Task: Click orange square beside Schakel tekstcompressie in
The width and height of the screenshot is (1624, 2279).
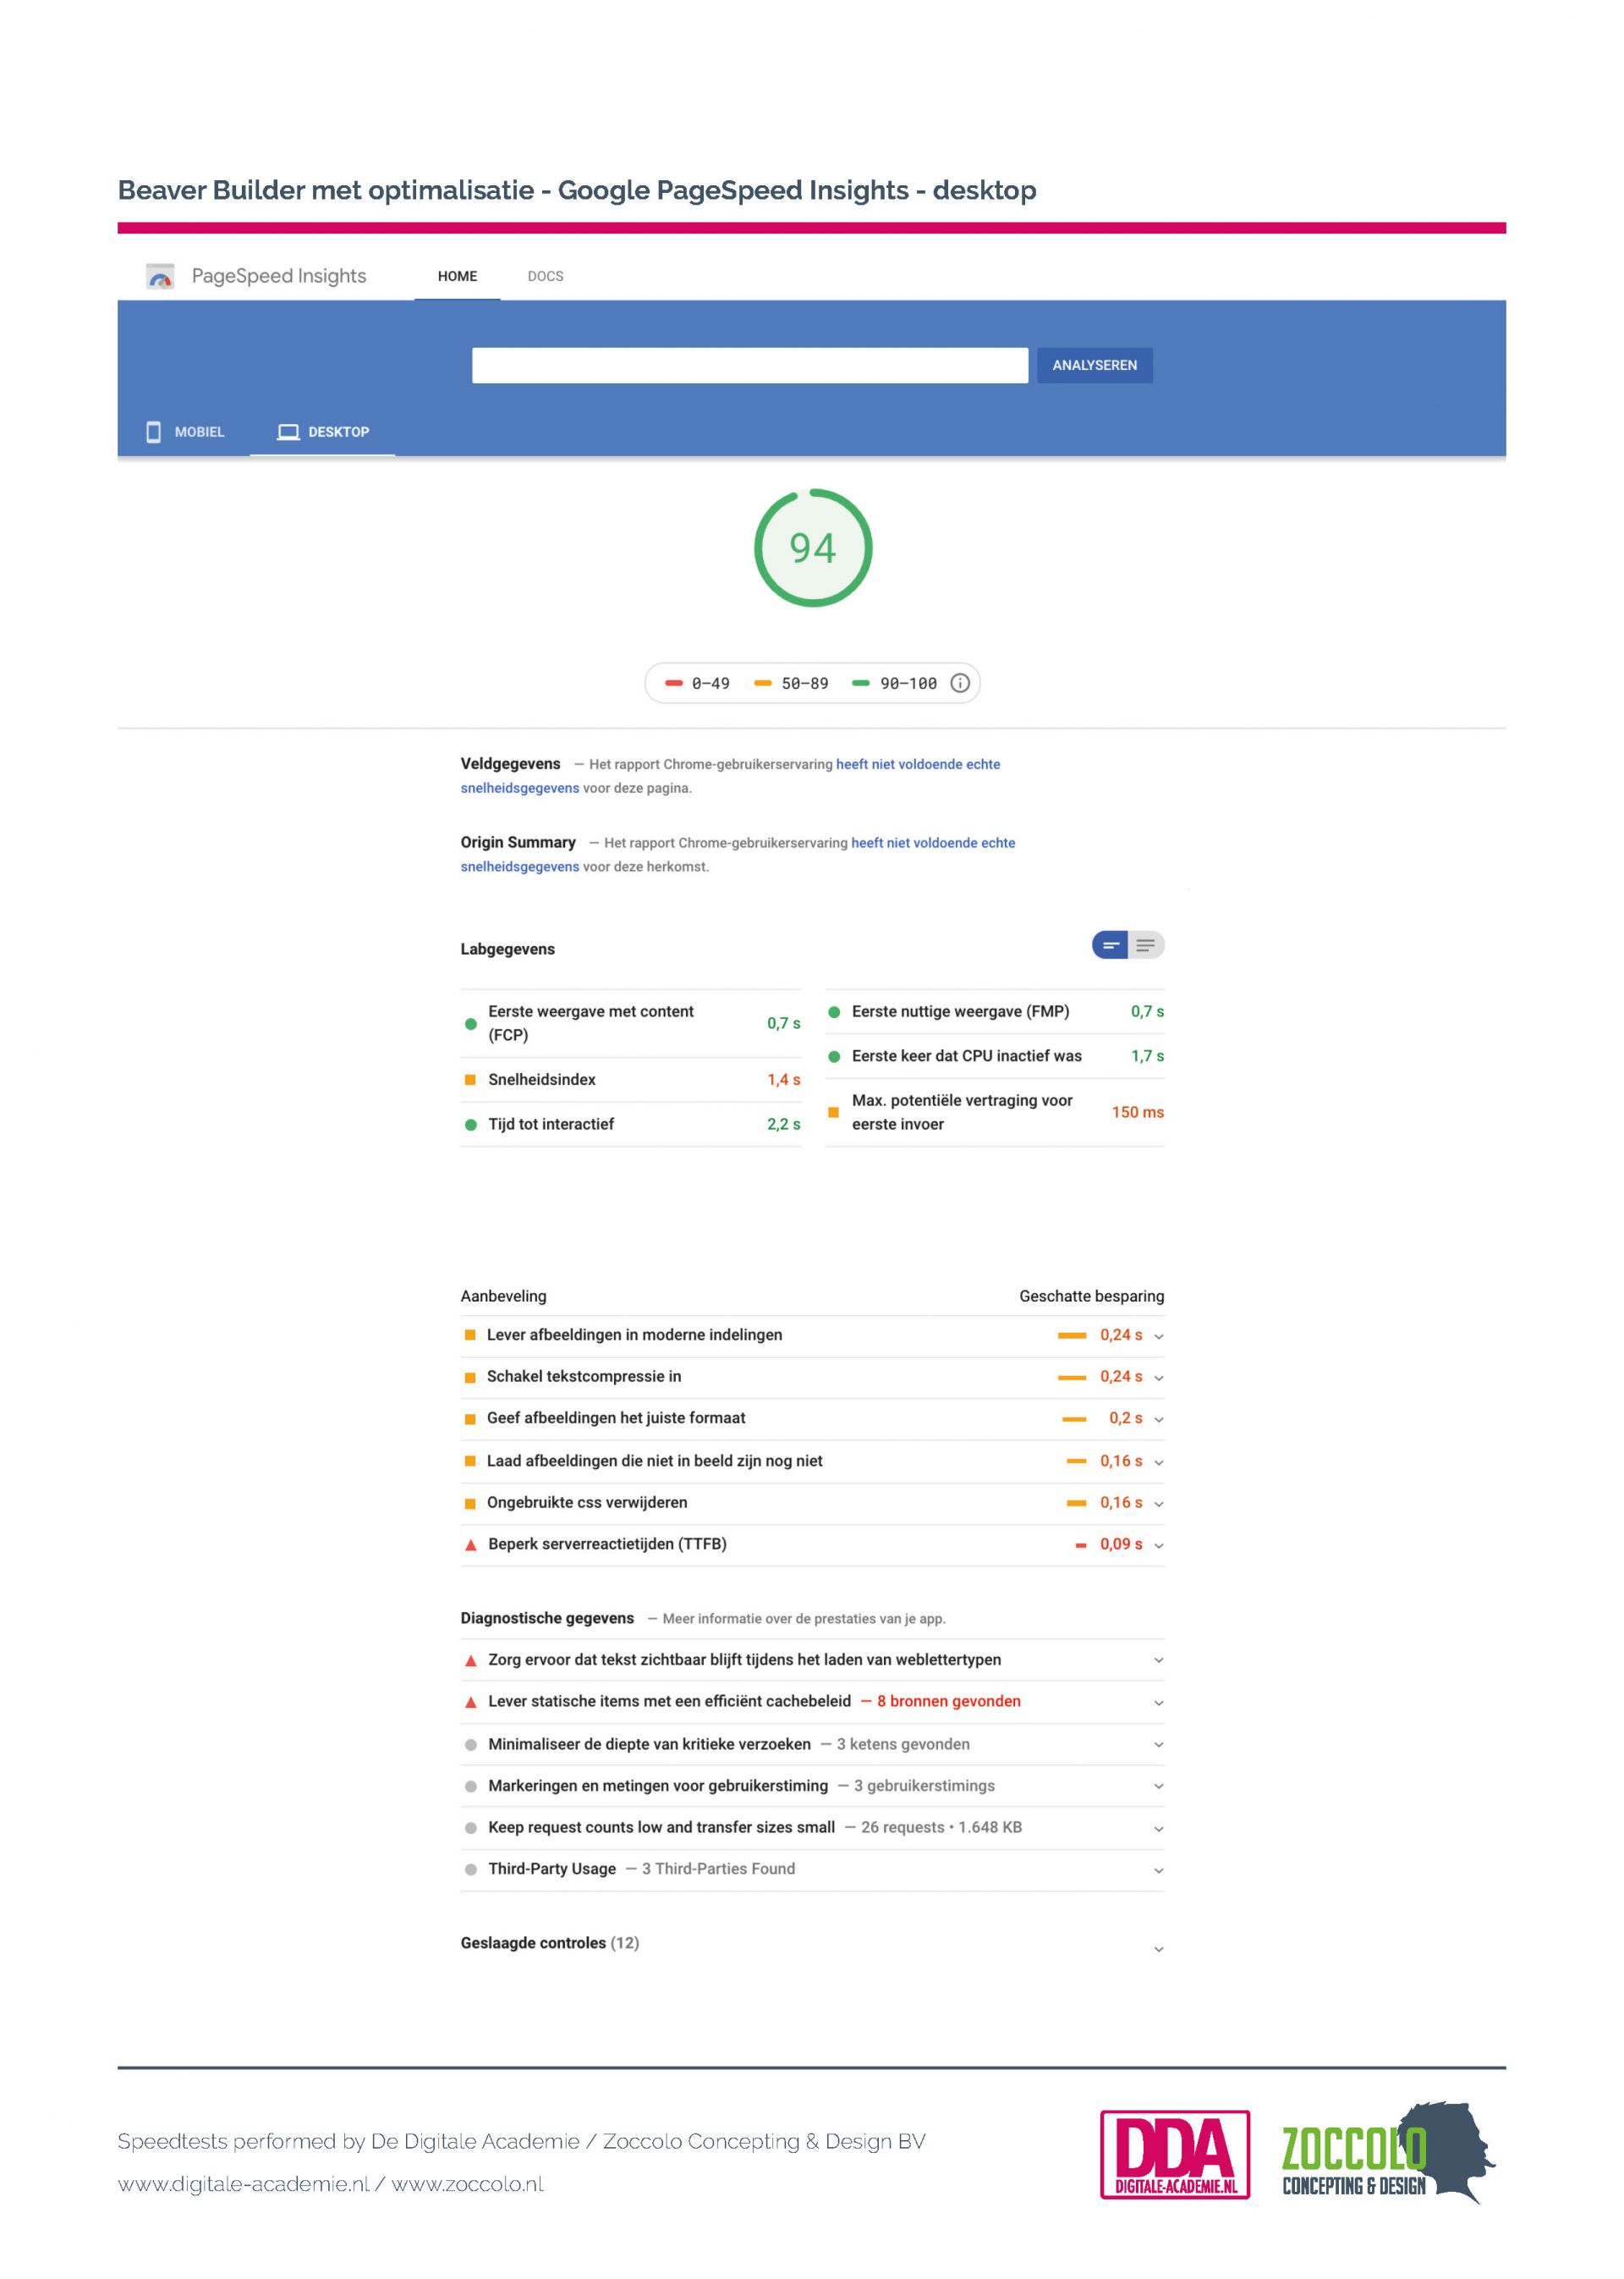Action: coord(470,1377)
